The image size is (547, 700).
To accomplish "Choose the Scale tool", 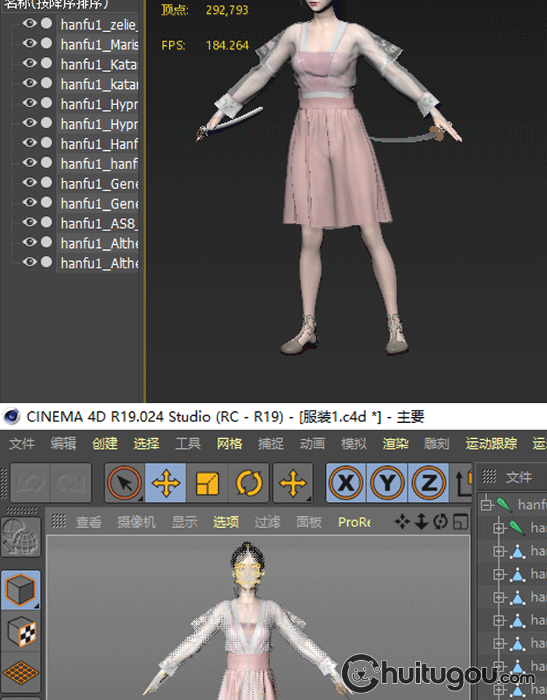I will coord(208,483).
